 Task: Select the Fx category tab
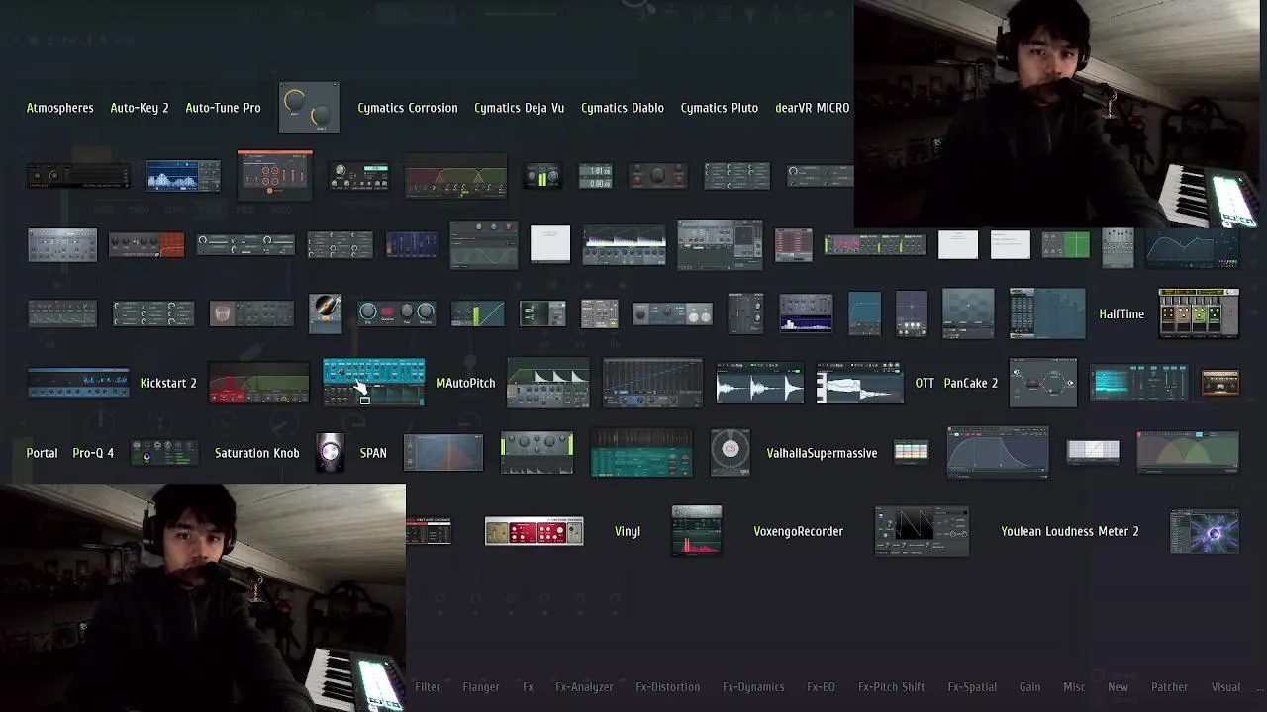click(x=528, y=687)
